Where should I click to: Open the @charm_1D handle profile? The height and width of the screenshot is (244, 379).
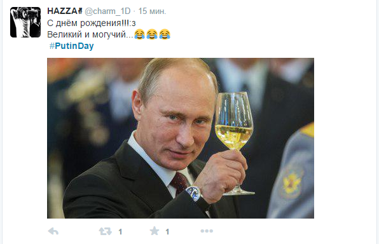pyautogui.click(x=107, y=11)
